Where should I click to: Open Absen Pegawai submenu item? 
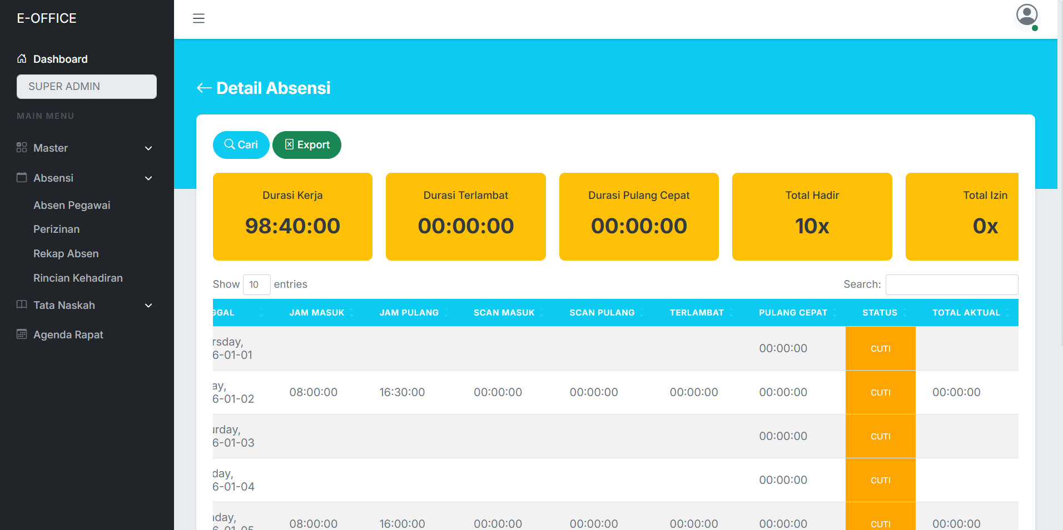coord(72,205)
